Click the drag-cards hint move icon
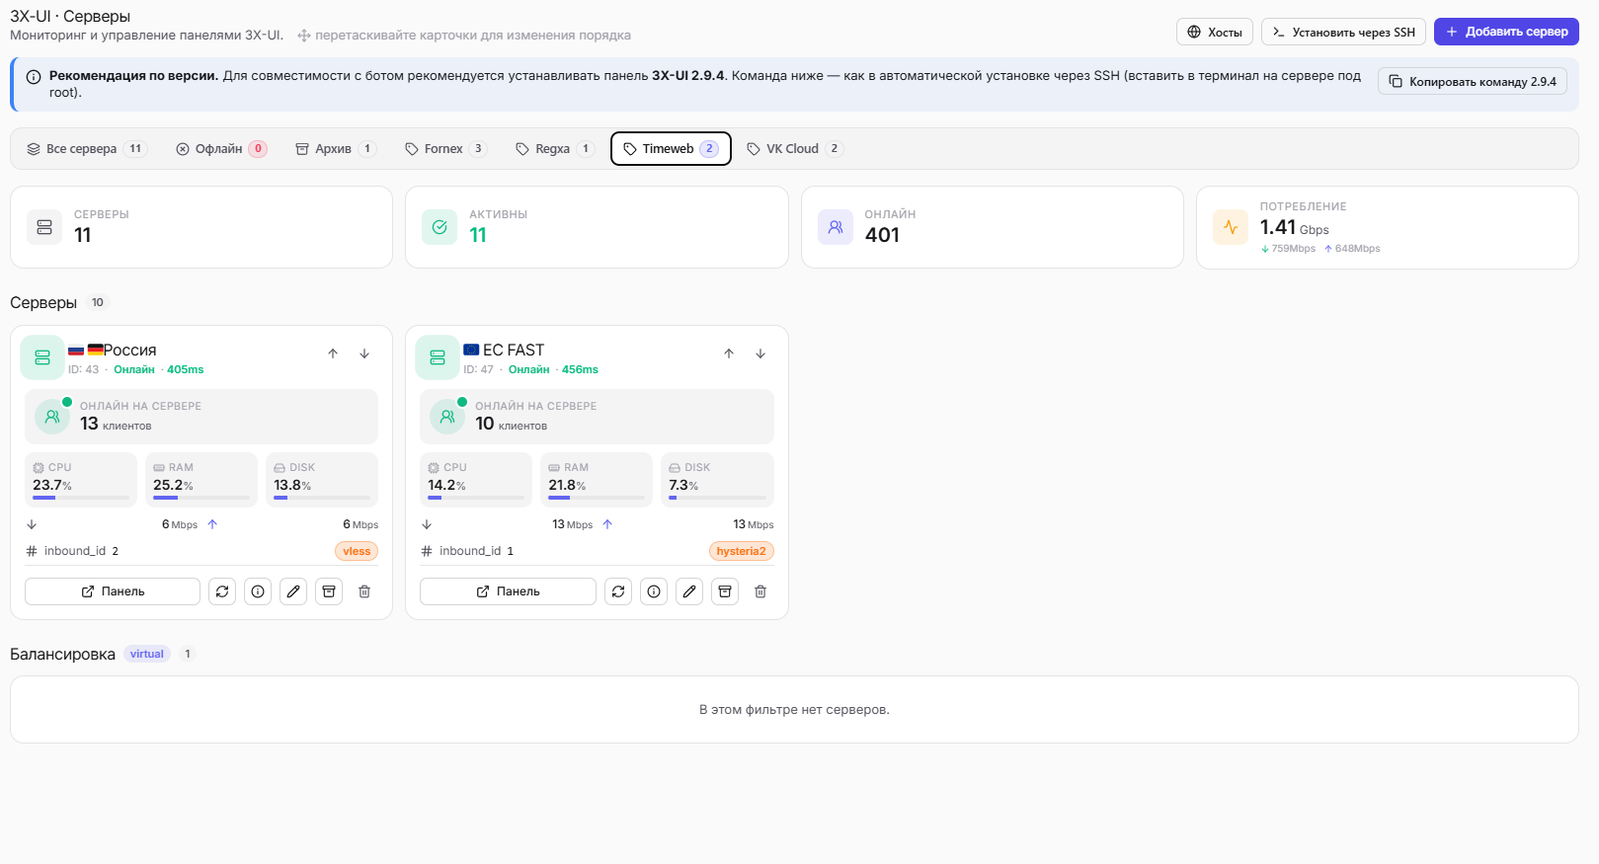Viewport: 1599px width, 864px height. [304, 36]
